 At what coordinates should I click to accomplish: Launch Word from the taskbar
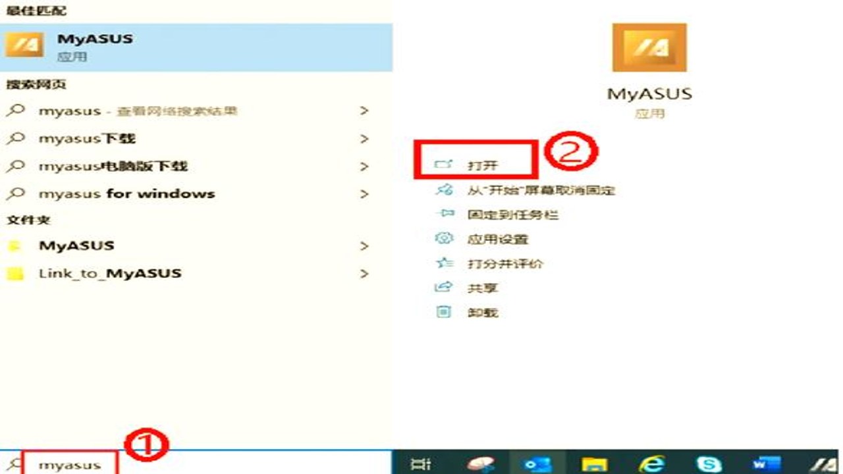point(767,465)
